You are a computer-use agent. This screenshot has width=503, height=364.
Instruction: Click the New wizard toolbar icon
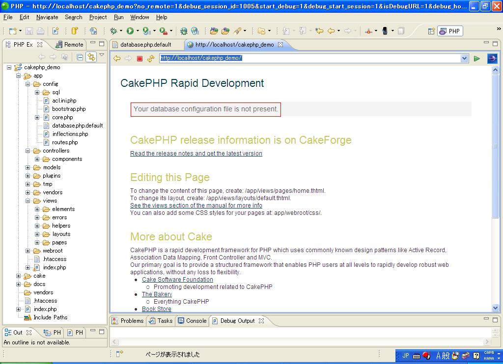13,31
